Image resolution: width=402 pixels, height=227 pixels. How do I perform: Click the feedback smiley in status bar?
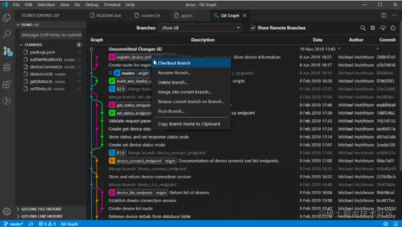pos(385,224)
